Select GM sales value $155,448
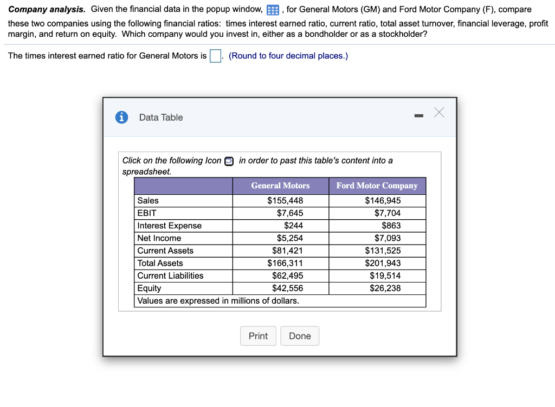Viewport: 555px width, 407px height. pos(285,201)
